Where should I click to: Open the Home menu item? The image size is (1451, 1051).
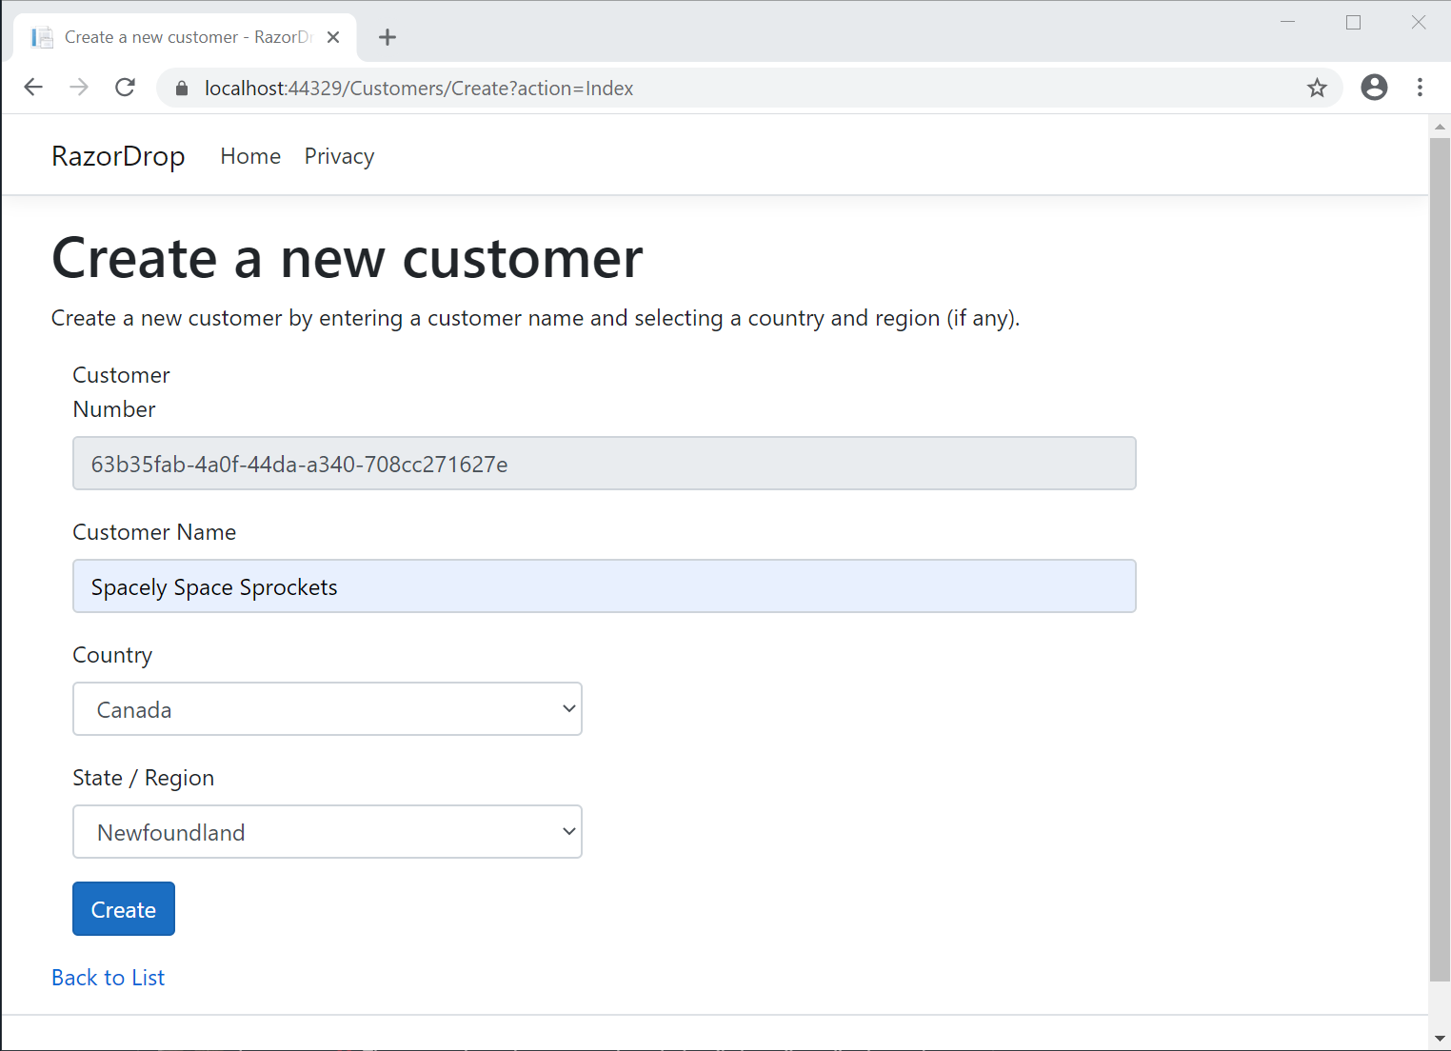pyautogui.click(x=249, y=156)
